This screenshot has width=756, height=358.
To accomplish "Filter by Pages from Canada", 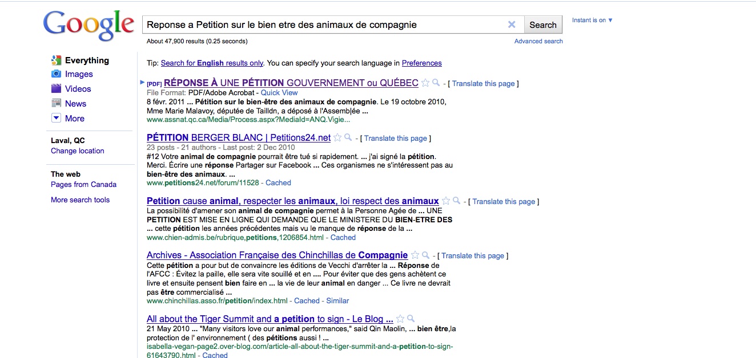I will 83,185.
